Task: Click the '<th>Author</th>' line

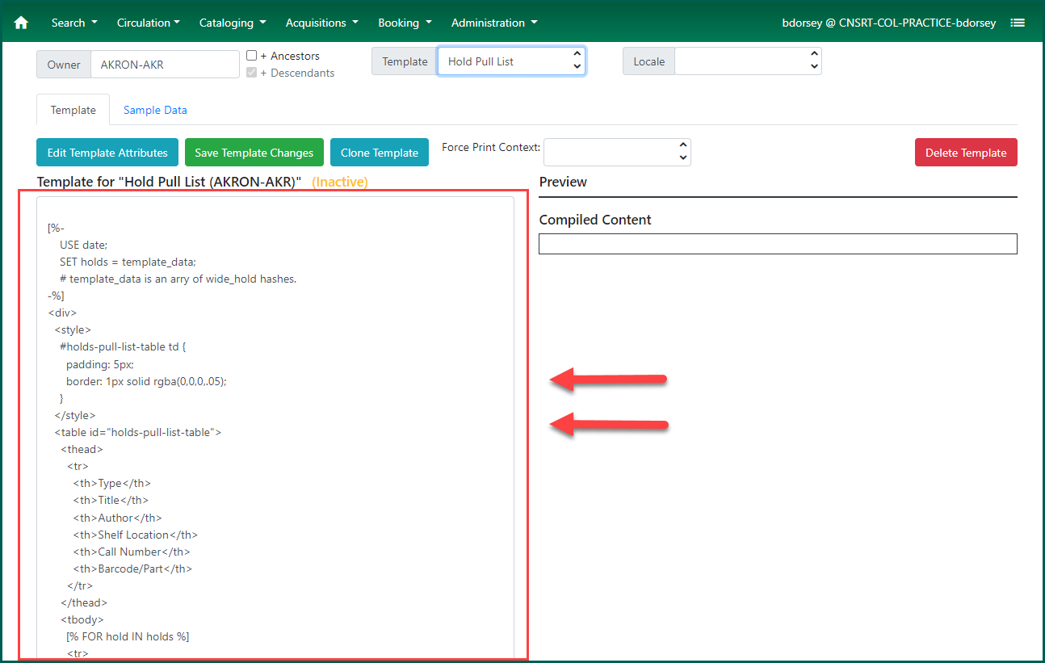Action: pos(117,518)
